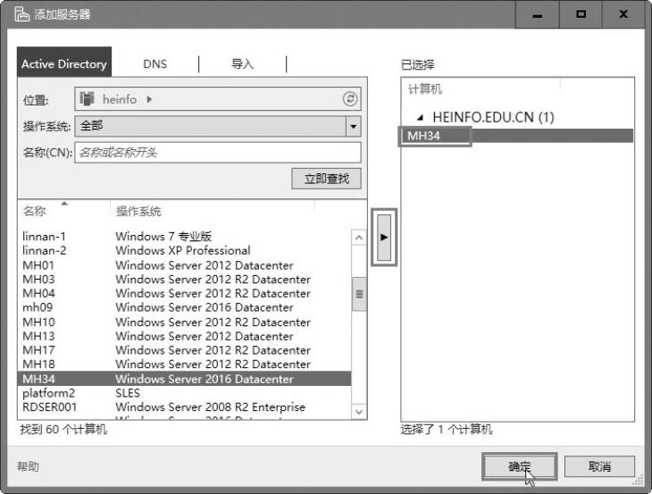The height and width of the screenshot is (494, 652).
Task: Click the Add Servers window title icon
Action: click(21, 14)
